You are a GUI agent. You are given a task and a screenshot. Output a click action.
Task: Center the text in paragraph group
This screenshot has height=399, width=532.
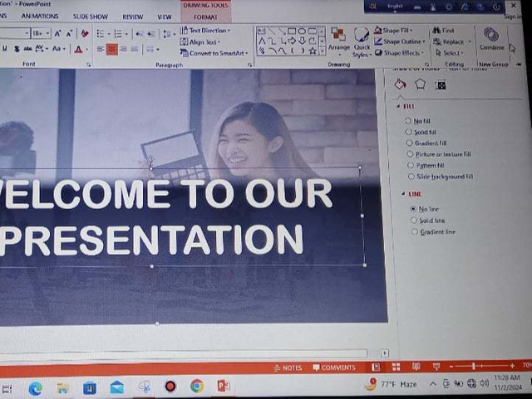tap(112, 50)
